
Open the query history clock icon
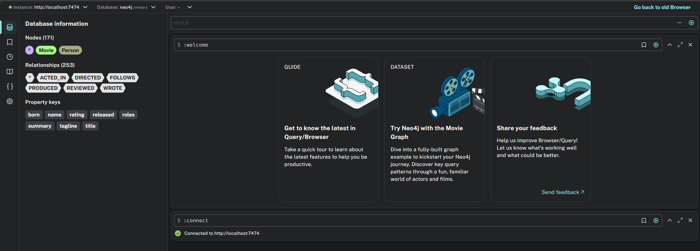point(10,57)
